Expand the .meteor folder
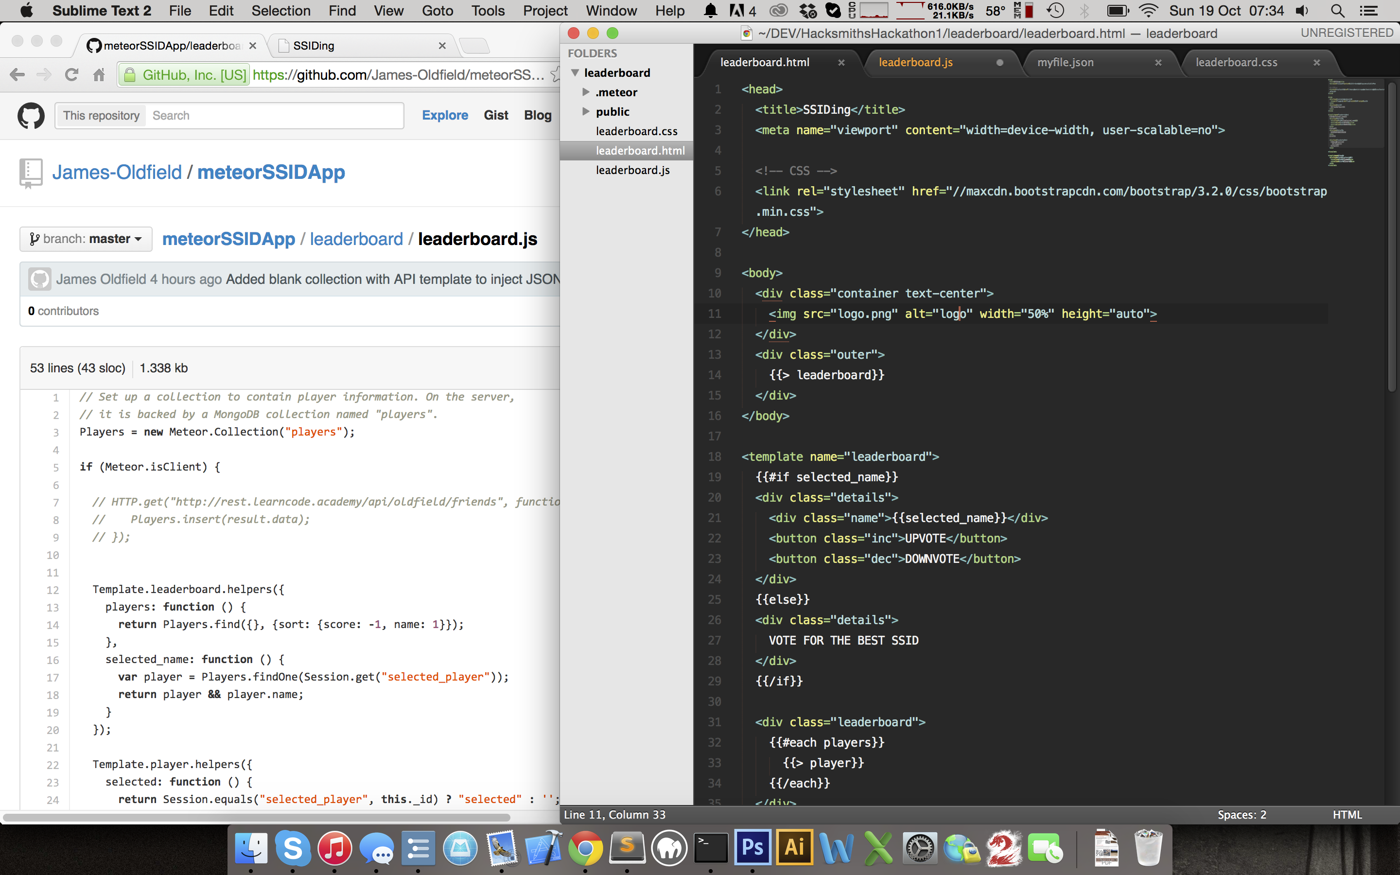Screen dimensions: 1400x875 (585, 92)
